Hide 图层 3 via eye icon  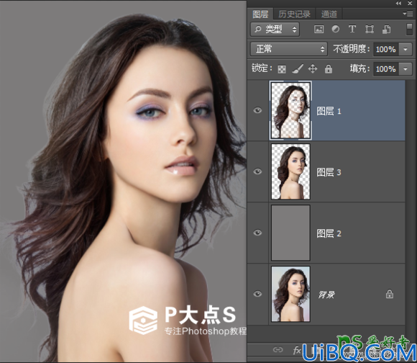click(257, 171)
